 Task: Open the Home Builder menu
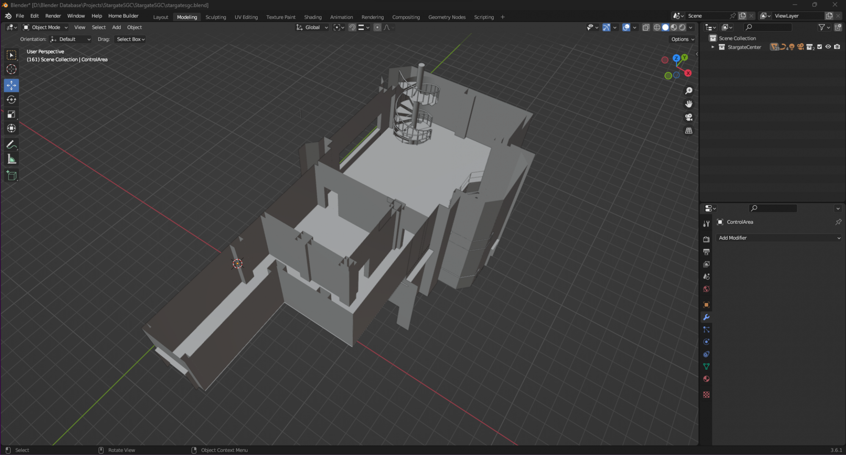click(123, 16)
